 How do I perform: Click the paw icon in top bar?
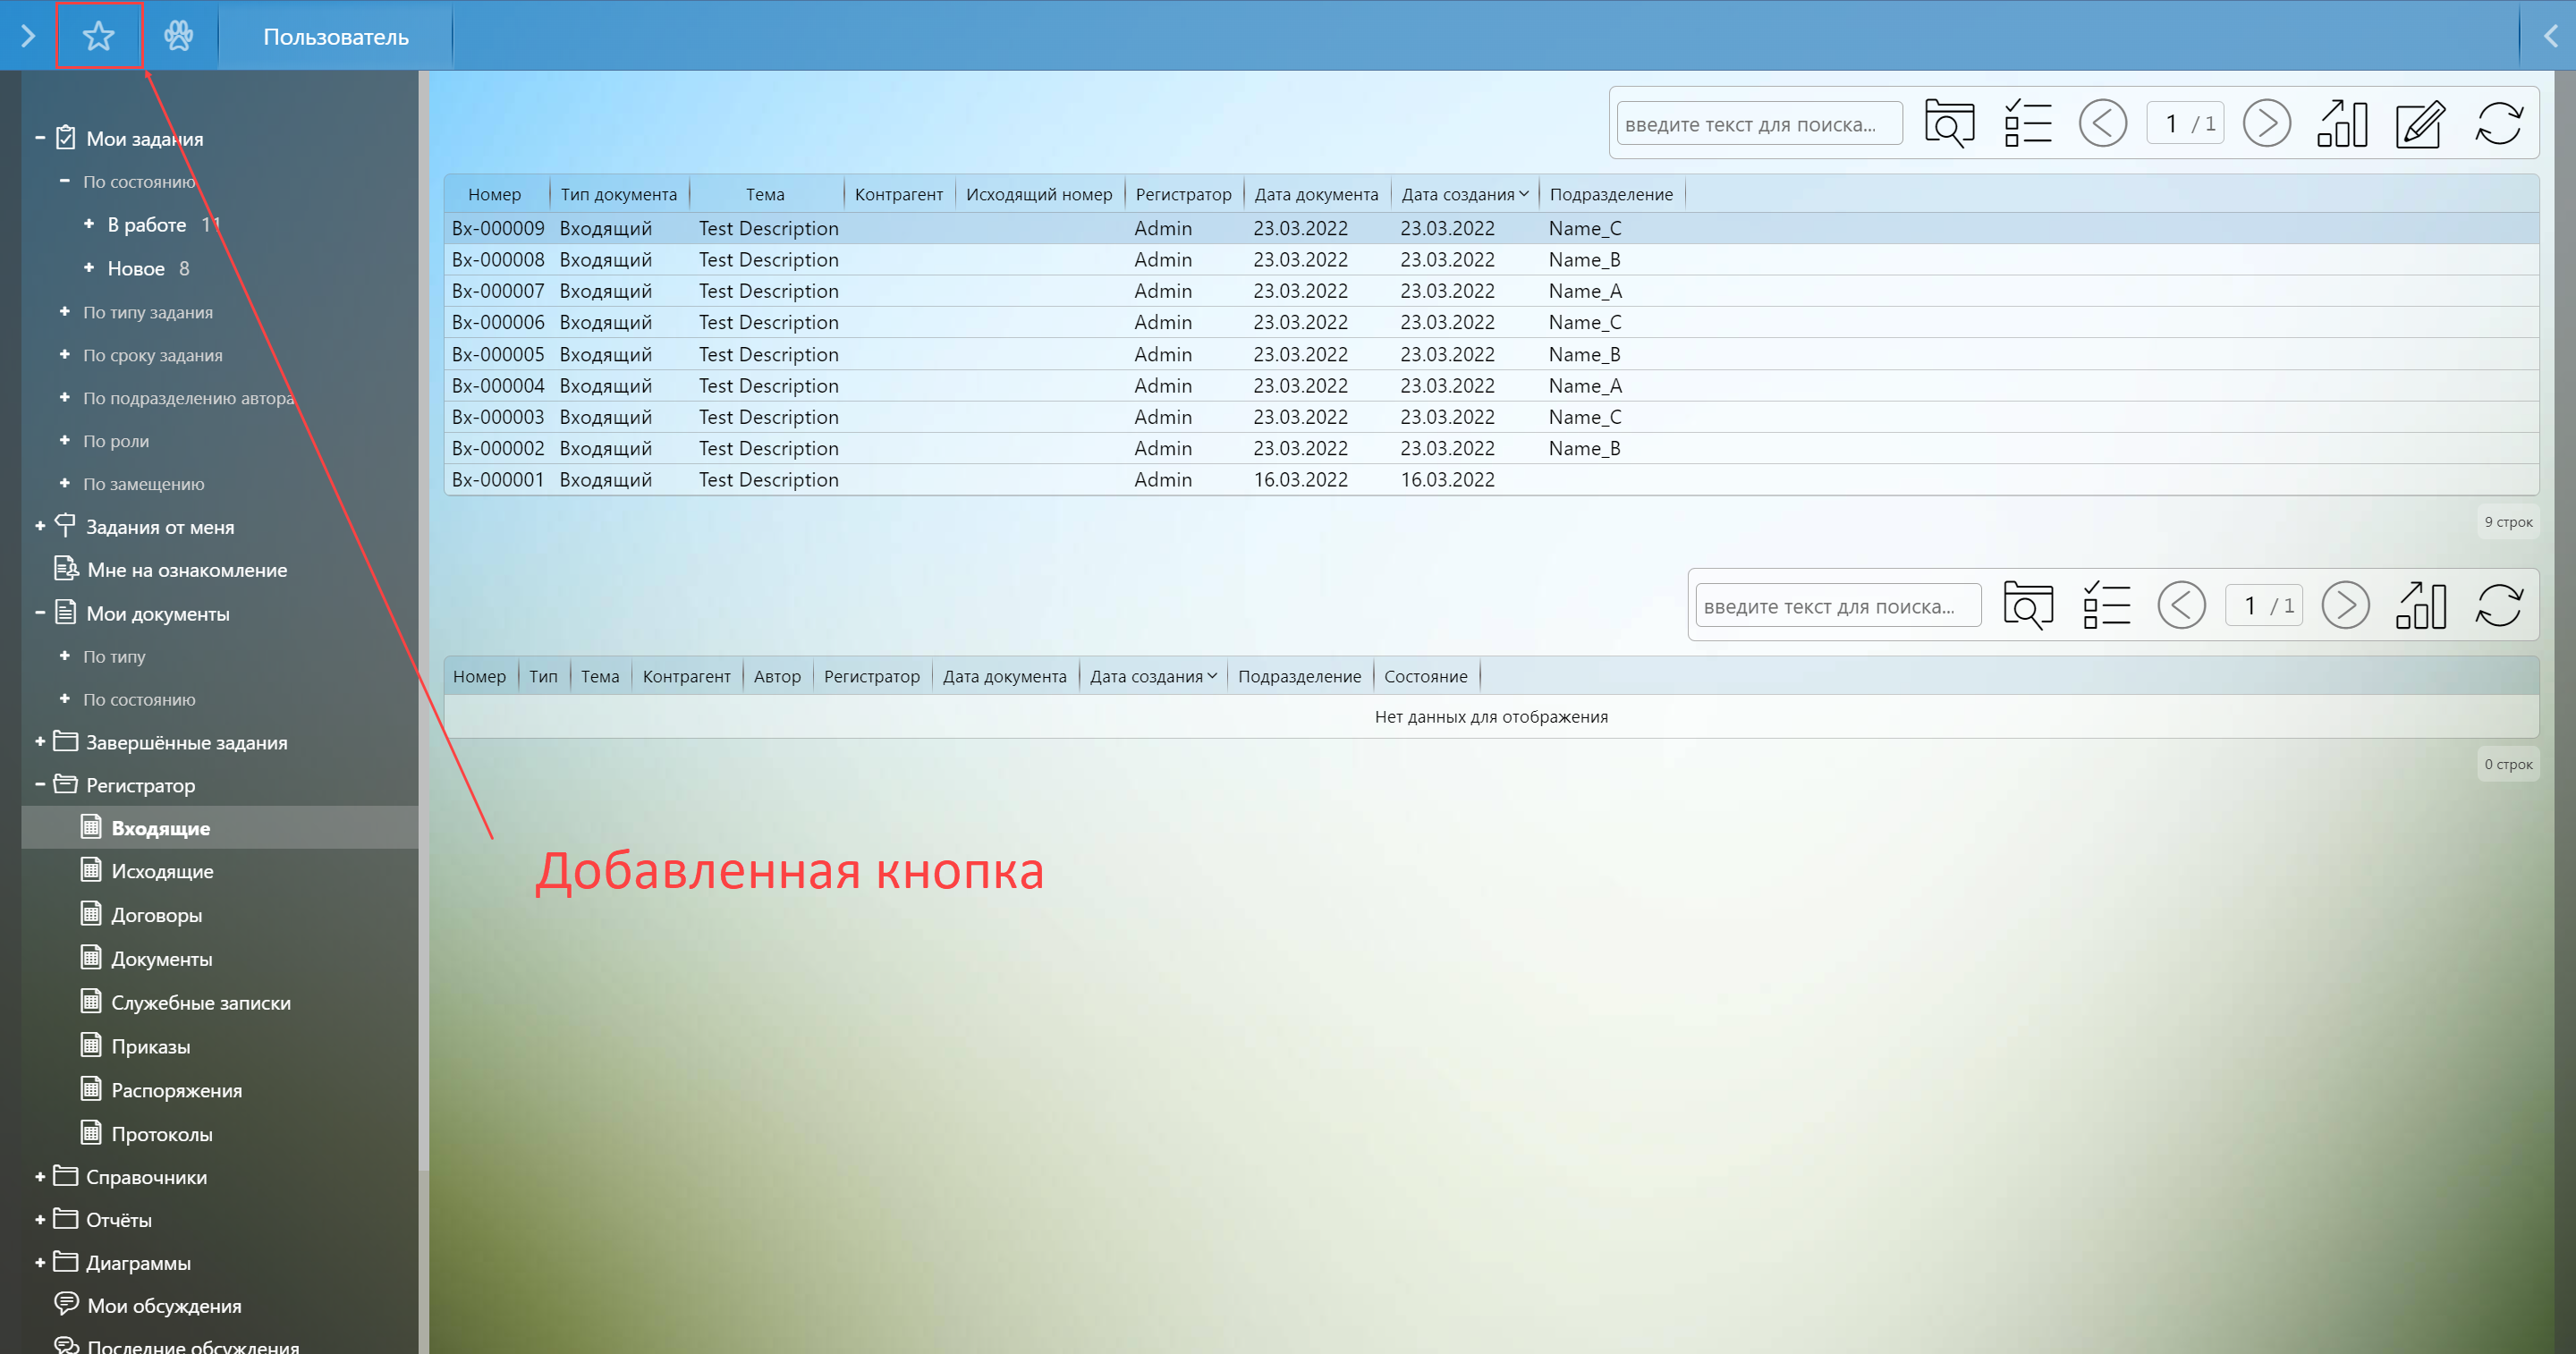[179, 36]
